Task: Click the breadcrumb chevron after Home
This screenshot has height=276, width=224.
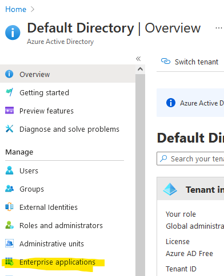Action: point(33,9)
